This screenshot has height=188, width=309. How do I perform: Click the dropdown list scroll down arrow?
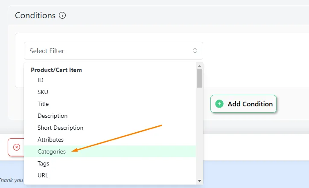point(199,181)
